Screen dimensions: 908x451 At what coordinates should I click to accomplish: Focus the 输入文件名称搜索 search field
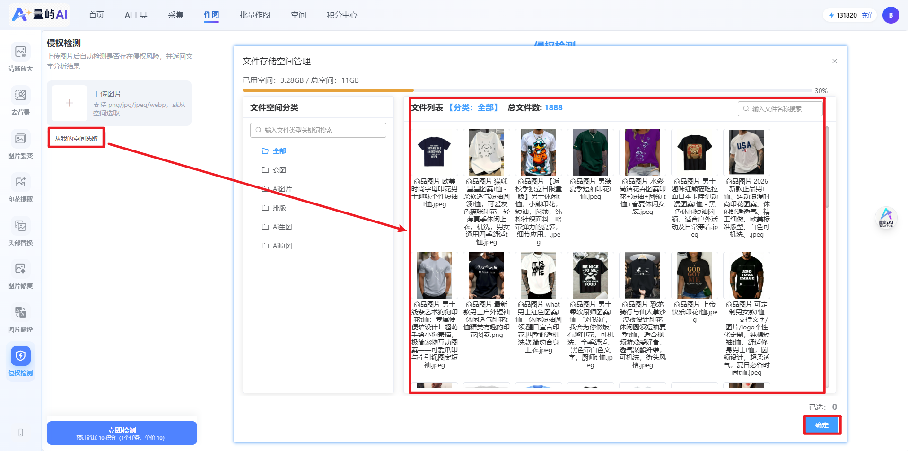[x=780, y=109]
